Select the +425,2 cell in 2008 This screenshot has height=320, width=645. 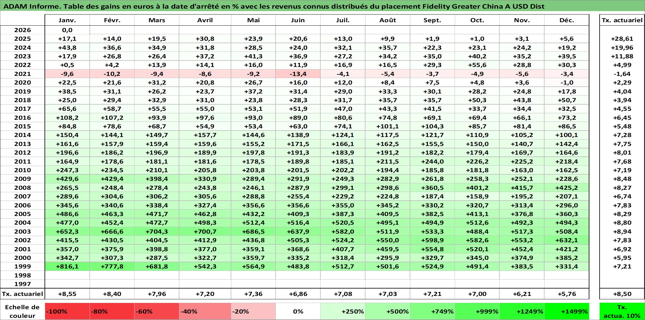[x=566, y=188]
